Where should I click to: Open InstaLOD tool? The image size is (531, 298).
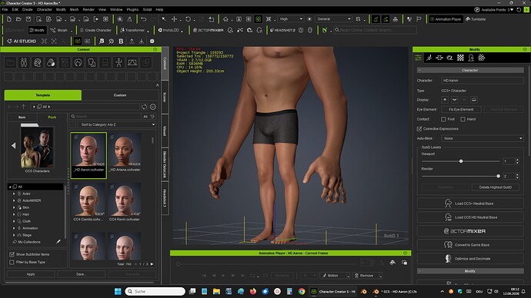tap(169, 30)
